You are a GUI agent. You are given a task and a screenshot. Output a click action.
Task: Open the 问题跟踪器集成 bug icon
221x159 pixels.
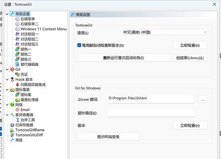tap(17, 85)
